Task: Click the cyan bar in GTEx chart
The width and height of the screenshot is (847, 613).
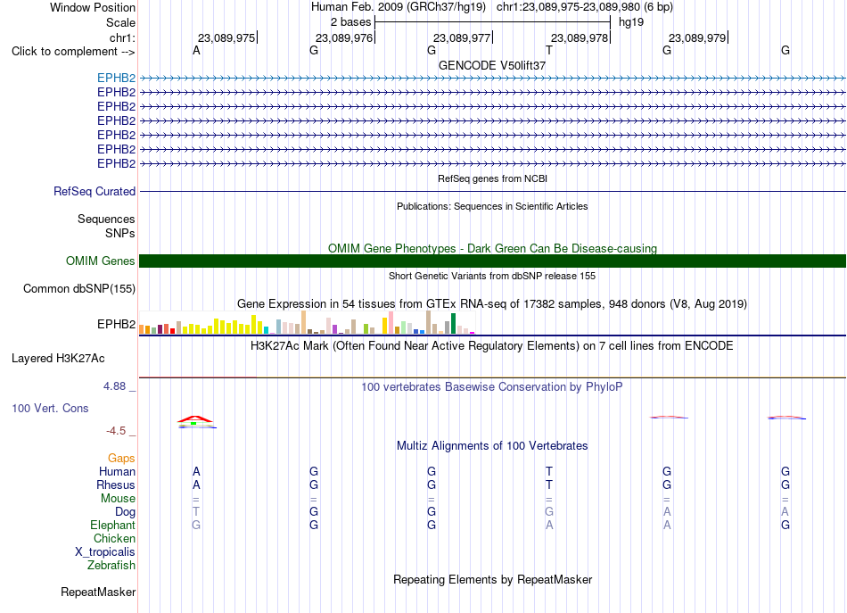Action: click(x=266, y=330)
